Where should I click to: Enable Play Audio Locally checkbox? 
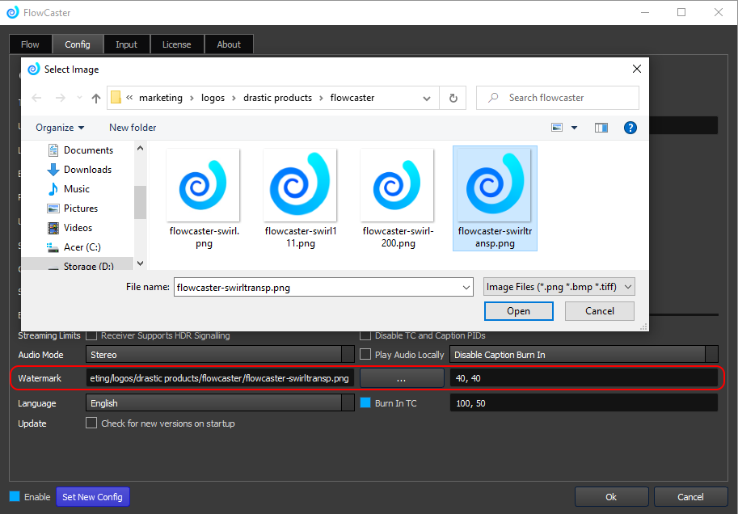[x=365, y=355]
